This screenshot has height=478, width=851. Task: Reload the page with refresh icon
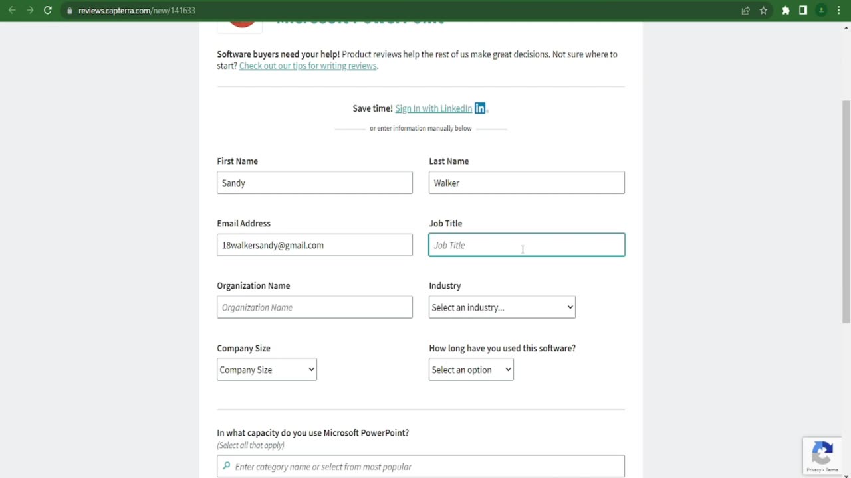pos(48,10)
